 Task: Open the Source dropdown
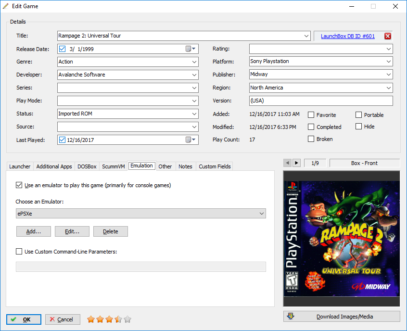(194, 127)
